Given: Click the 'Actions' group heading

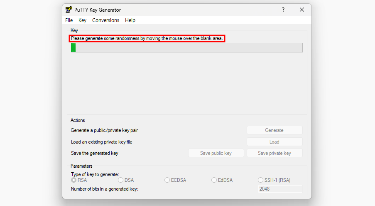Looking at the screenshot, I should coord(78,120).
